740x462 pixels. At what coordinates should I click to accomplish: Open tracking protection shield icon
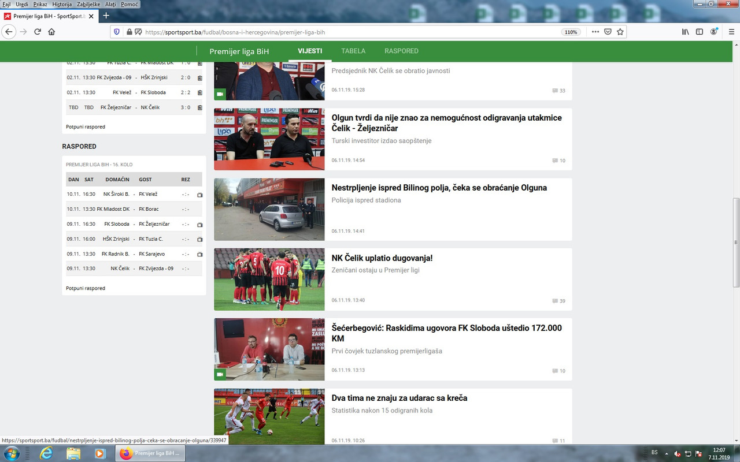(x=117, y=32)
